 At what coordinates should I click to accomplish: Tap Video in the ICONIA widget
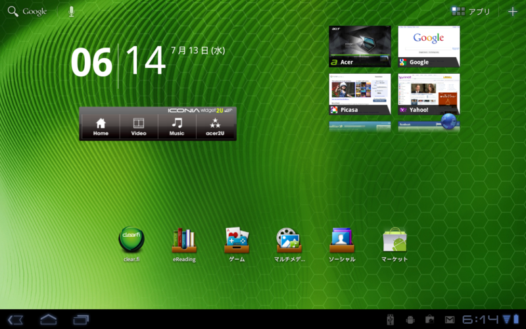[139, 127]
